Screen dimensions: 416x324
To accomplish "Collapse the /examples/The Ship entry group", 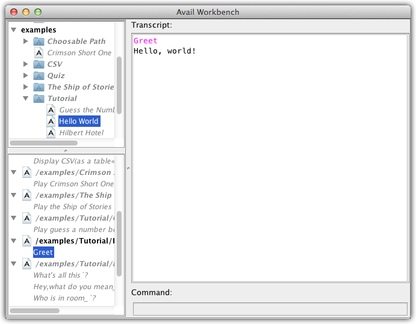I will coord(14,195).
